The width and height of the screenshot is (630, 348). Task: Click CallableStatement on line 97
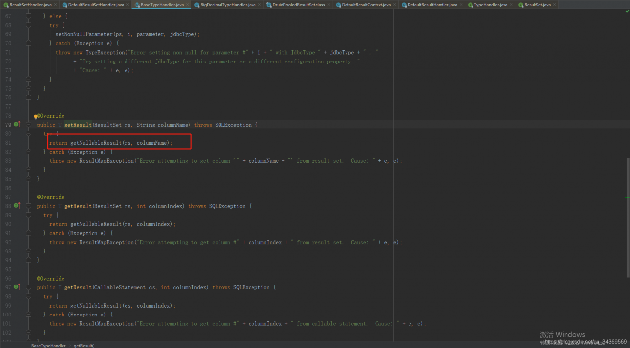(x=120, y=287)
